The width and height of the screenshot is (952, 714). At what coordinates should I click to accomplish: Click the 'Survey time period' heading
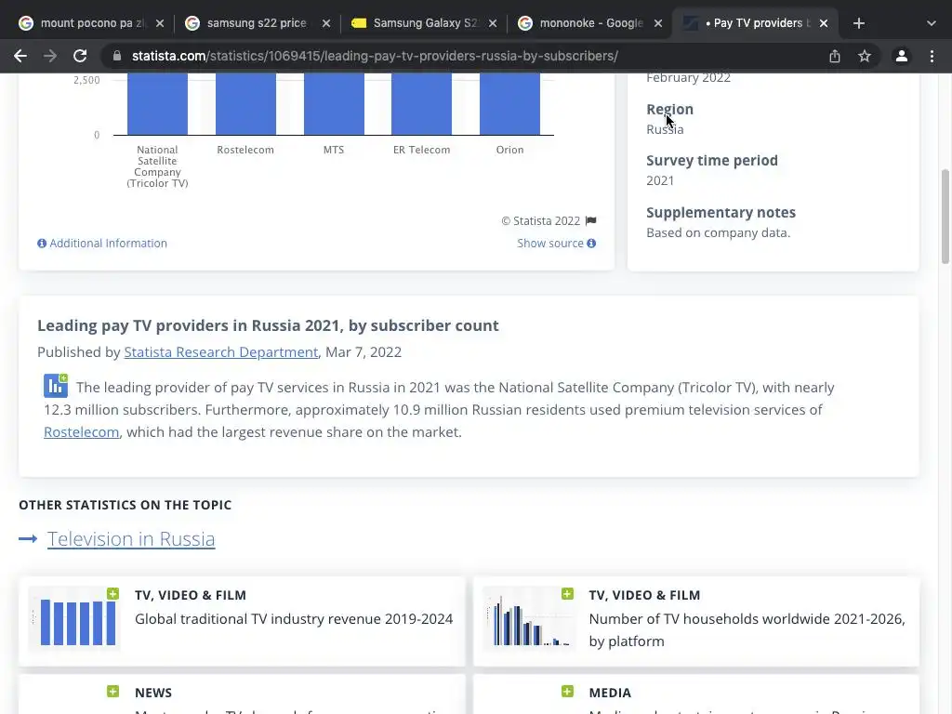tap(711, 160)
